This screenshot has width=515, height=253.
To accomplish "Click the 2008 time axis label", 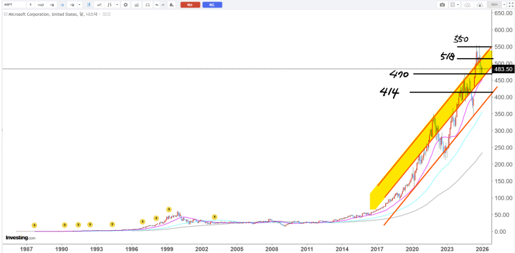I will [272, 248].
